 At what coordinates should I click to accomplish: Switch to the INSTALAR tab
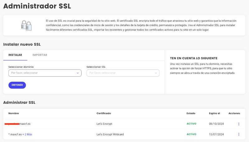tap(15, 55)
